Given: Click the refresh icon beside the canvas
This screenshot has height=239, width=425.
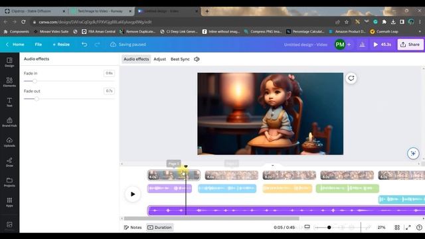Looking at the screenshot, I should click(x=351, y=78).
